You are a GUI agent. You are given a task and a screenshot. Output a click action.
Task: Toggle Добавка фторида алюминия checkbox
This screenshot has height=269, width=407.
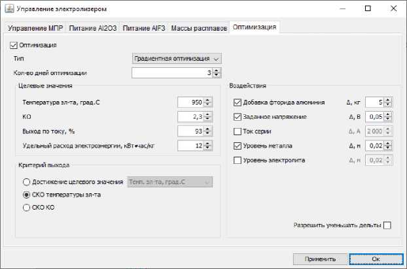click(x=238, y=103)
